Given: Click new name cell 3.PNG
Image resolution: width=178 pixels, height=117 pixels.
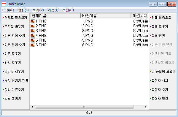Looking at the screenshot, I should pos(88,31).
